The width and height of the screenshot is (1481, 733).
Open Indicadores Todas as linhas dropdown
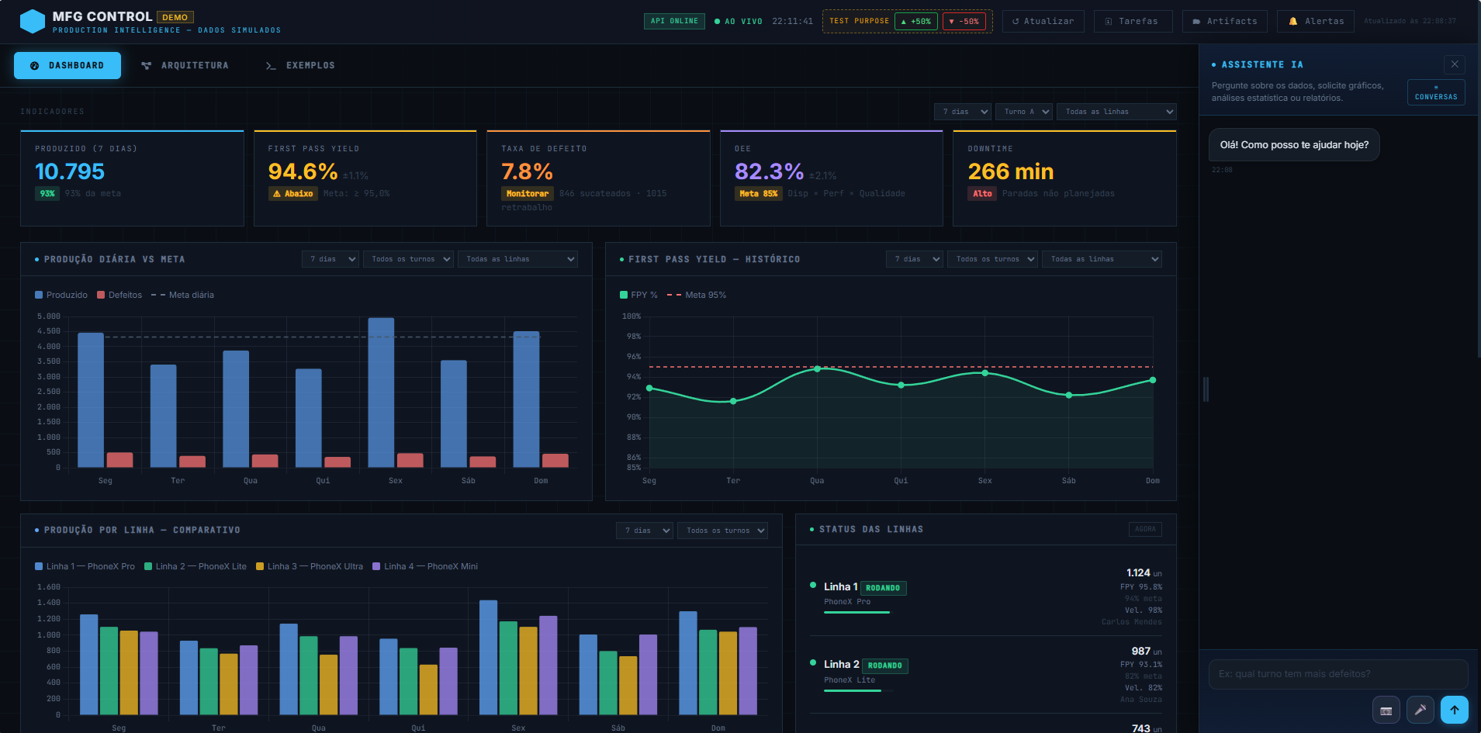coord(1116,112)
